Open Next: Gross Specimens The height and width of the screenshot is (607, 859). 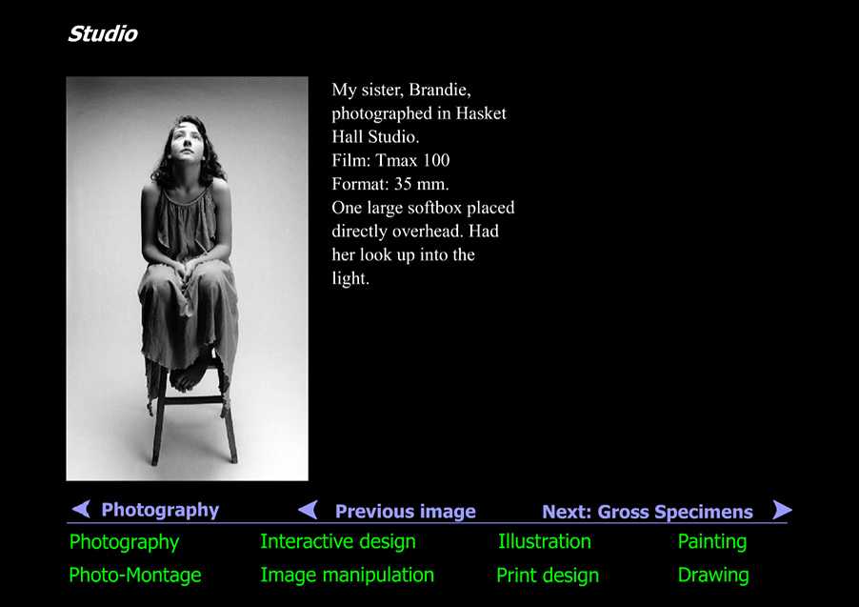(x=649, y=512)
